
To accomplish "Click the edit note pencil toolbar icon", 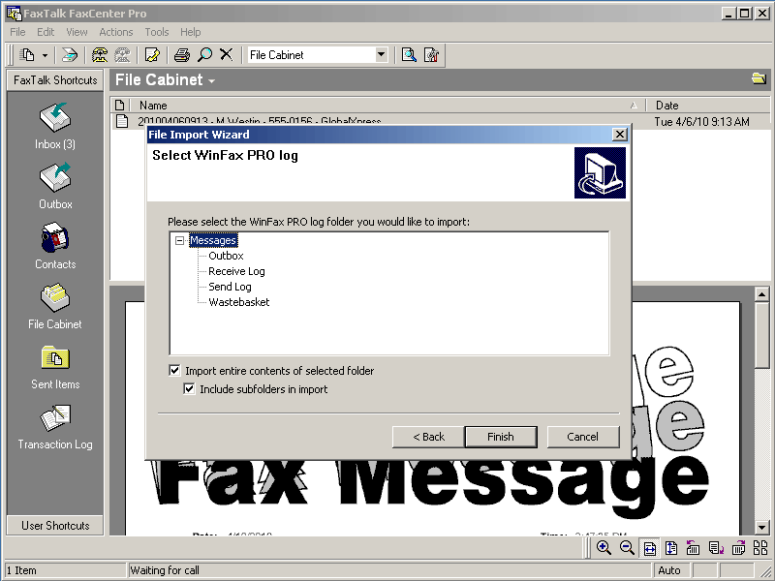I will [152, 55].
